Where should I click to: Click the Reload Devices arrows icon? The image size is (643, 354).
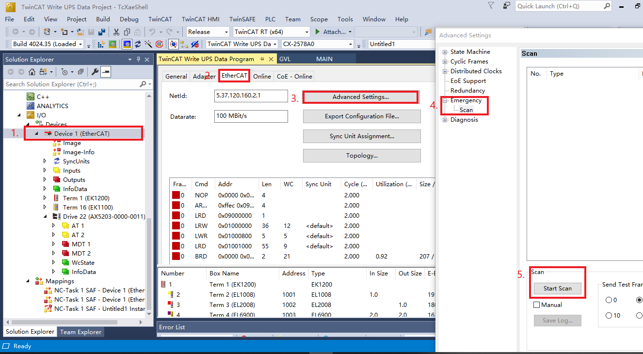[x=138, y=44]
